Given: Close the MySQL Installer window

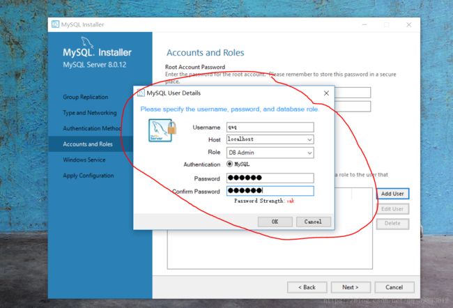Looking at the screenshot, I should (x=409, y=24).
